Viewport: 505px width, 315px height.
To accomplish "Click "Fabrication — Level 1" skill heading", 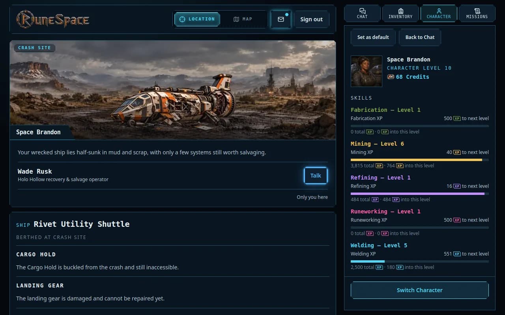I will point(385,110).
